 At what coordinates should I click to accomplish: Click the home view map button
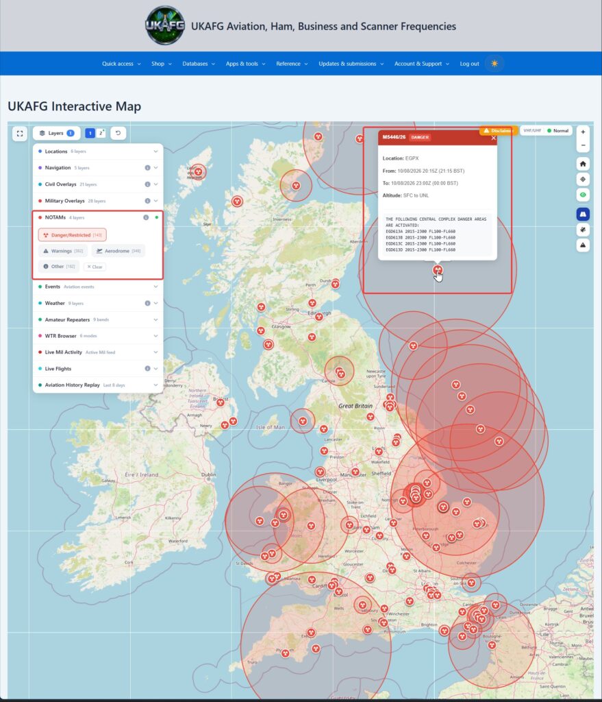583,164
